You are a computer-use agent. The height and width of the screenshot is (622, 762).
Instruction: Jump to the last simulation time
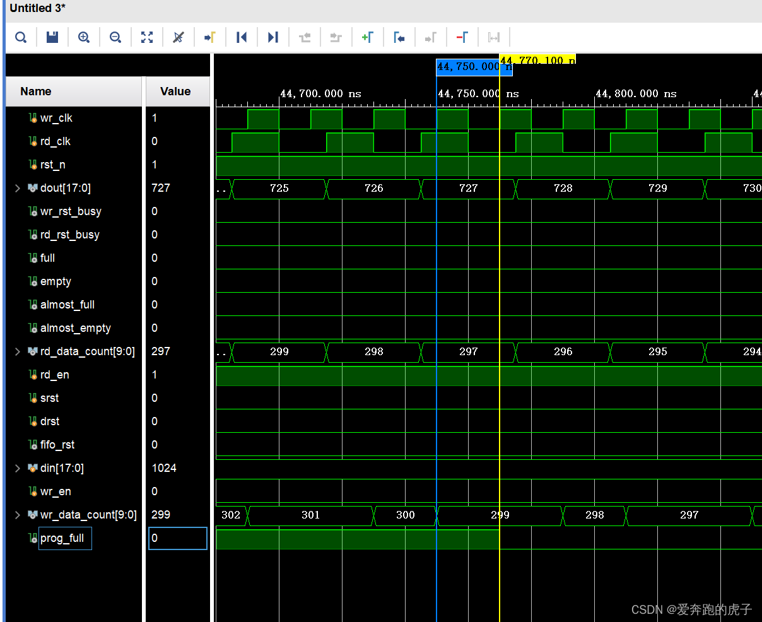(273, 38)
